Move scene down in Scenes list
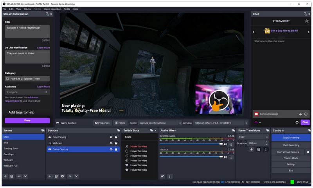 [x=25, y=176]
